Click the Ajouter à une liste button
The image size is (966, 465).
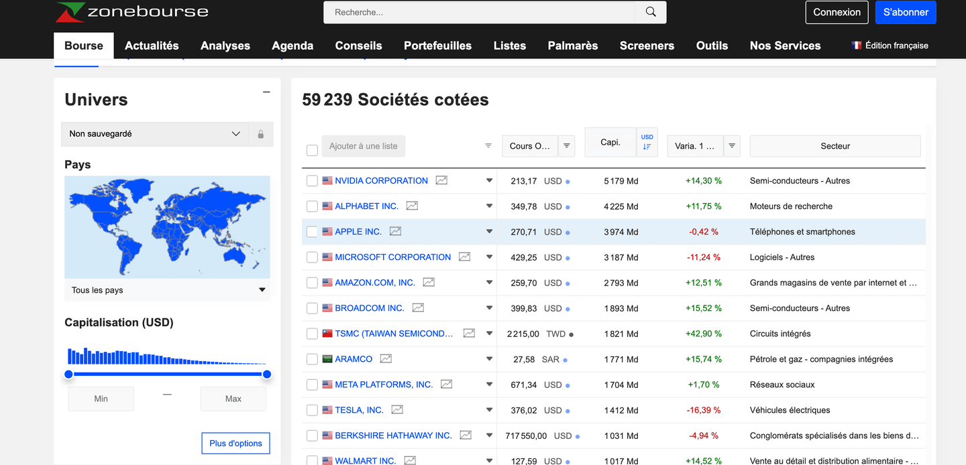pyautogui.click(x=364, y=146)
